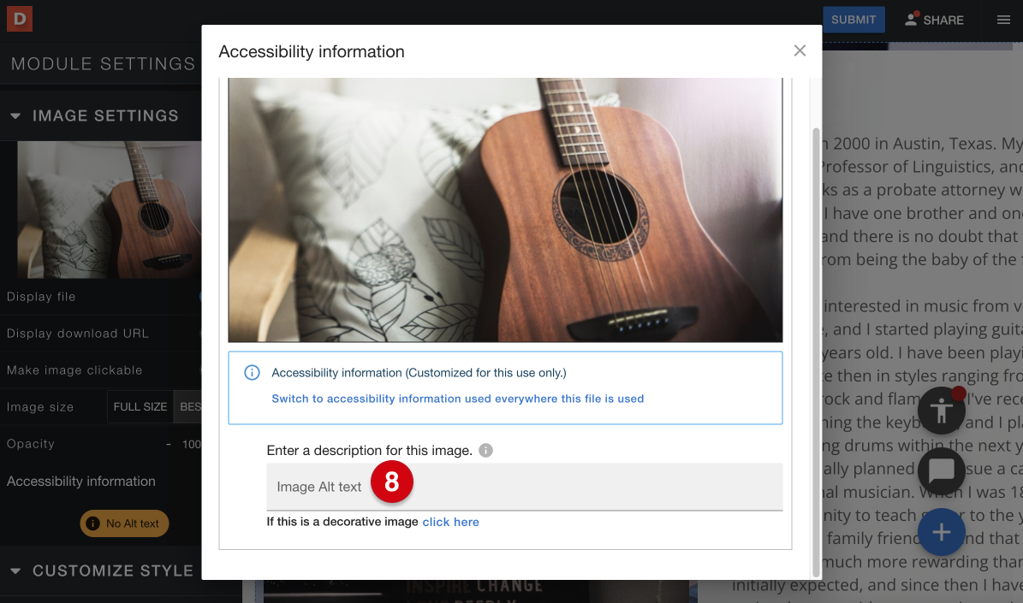Click the guitar preview image in dialog
The width and height of the screenshot is (1023, 603).
[x=505, y=210]
